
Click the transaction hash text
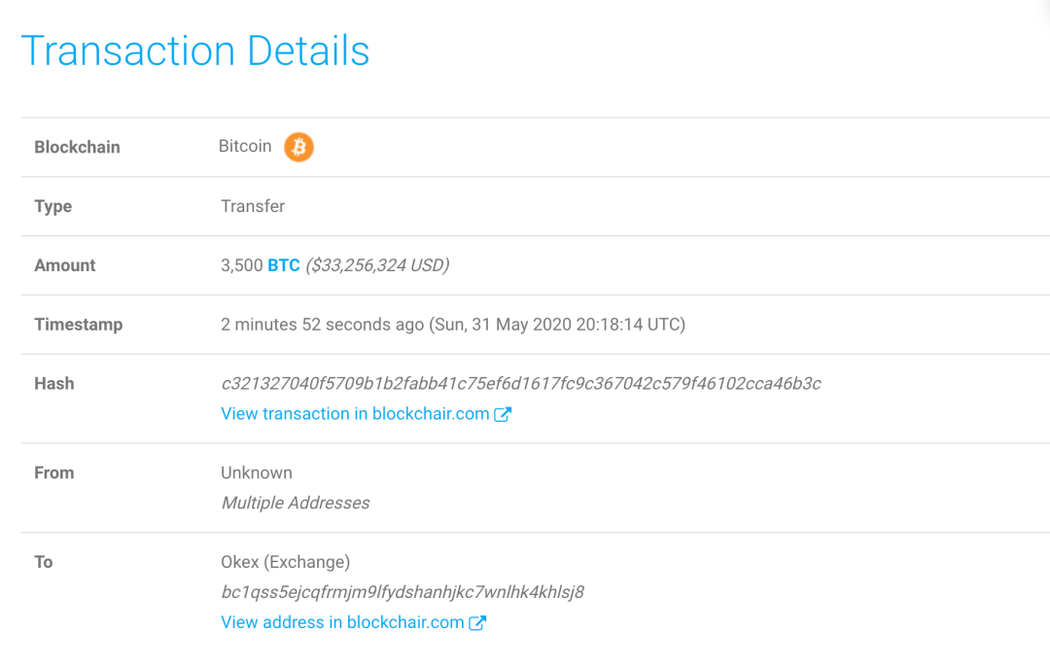521,383
